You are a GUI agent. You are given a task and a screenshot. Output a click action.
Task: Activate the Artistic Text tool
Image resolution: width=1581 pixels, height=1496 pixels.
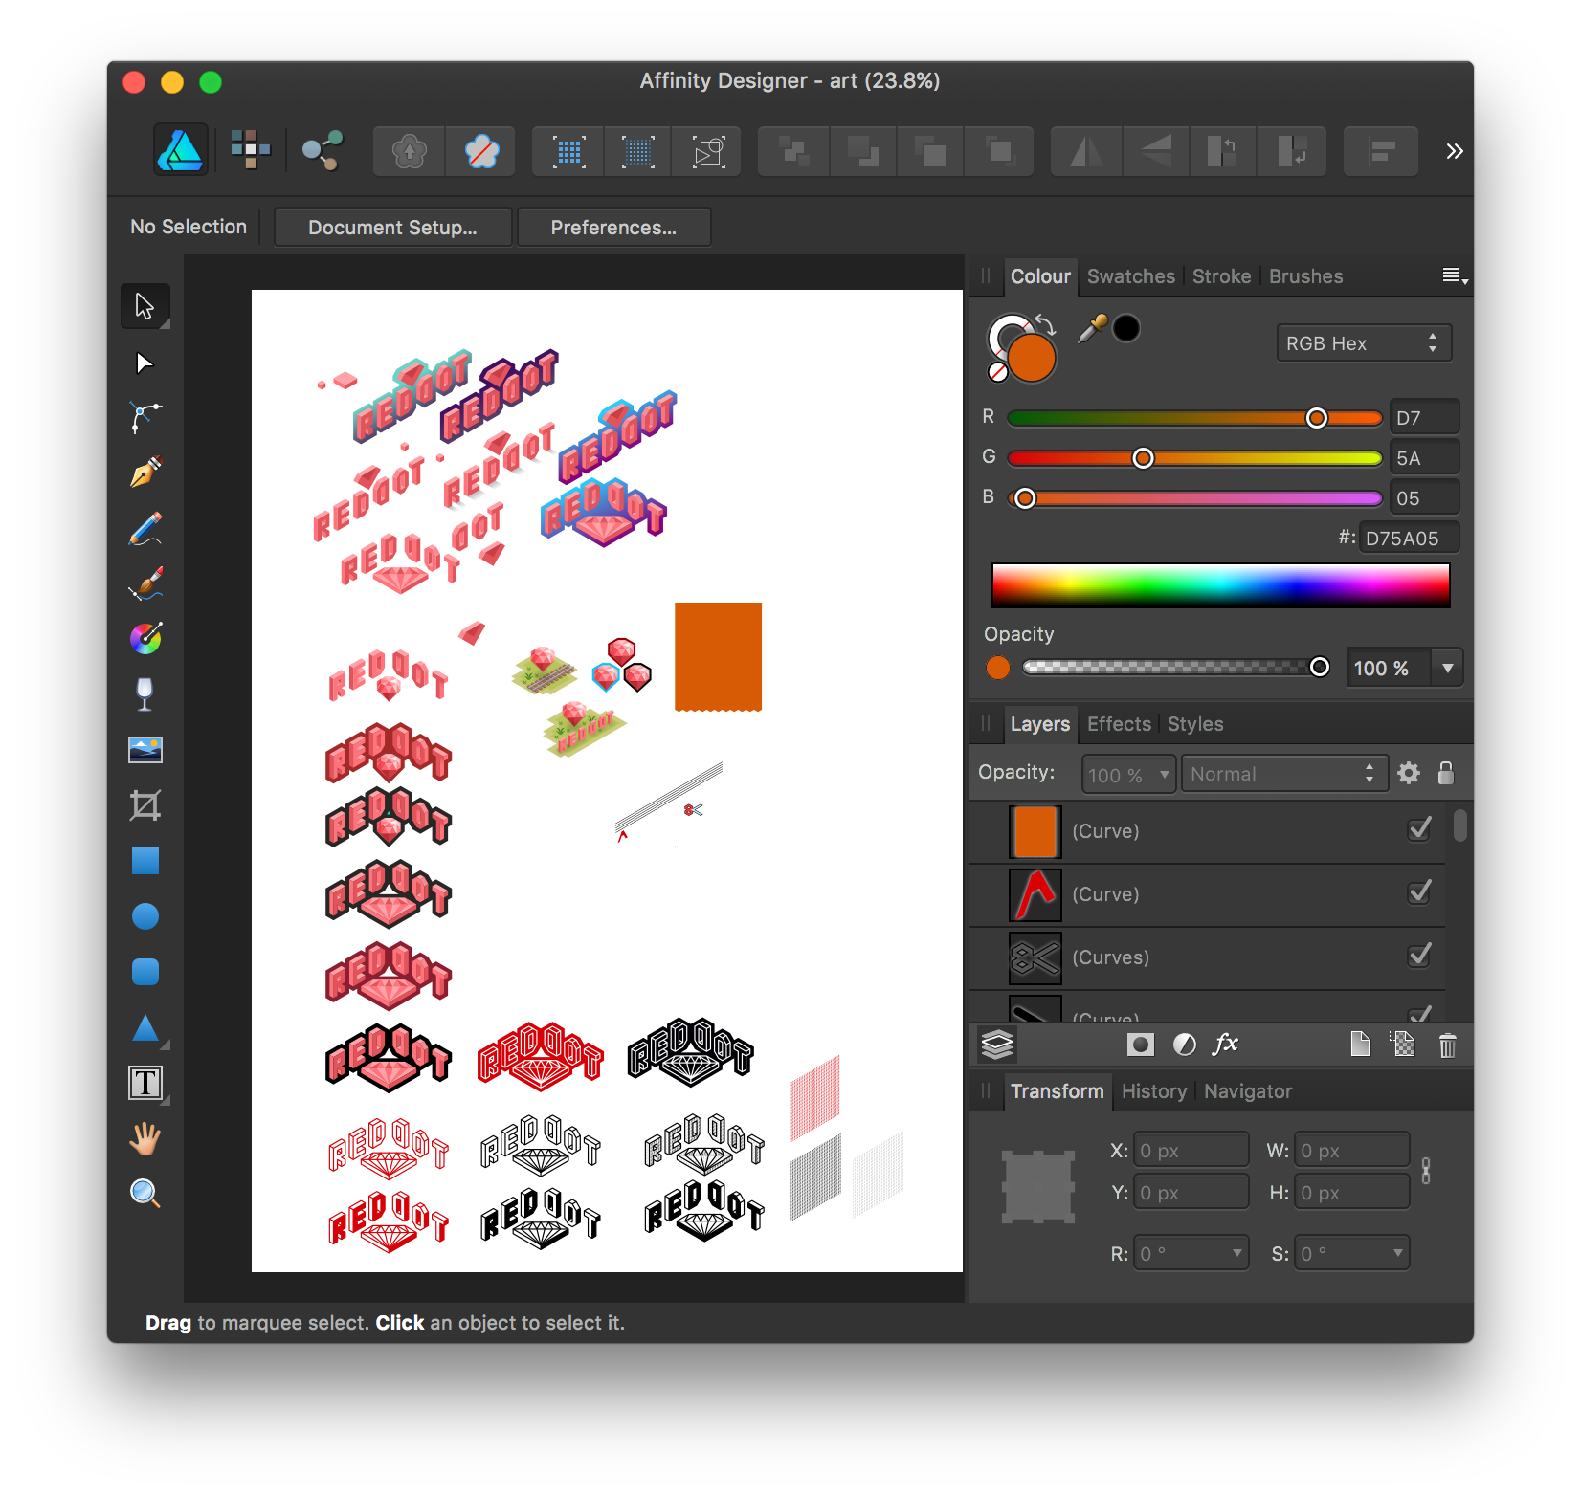(x=145, y=1084)
